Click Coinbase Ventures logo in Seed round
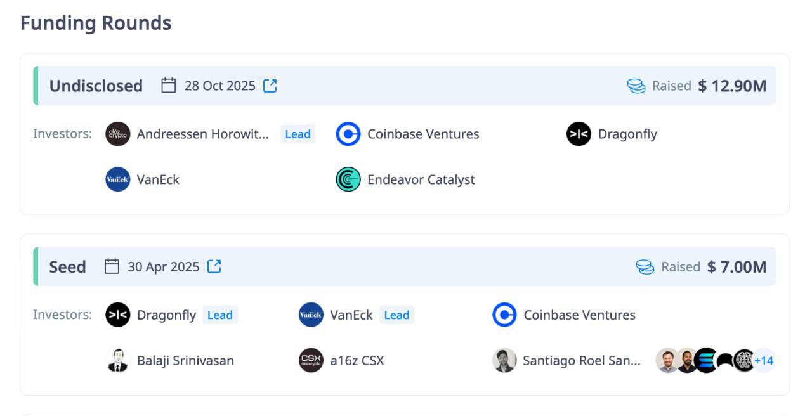812x416 pixels. coord(505,315)
